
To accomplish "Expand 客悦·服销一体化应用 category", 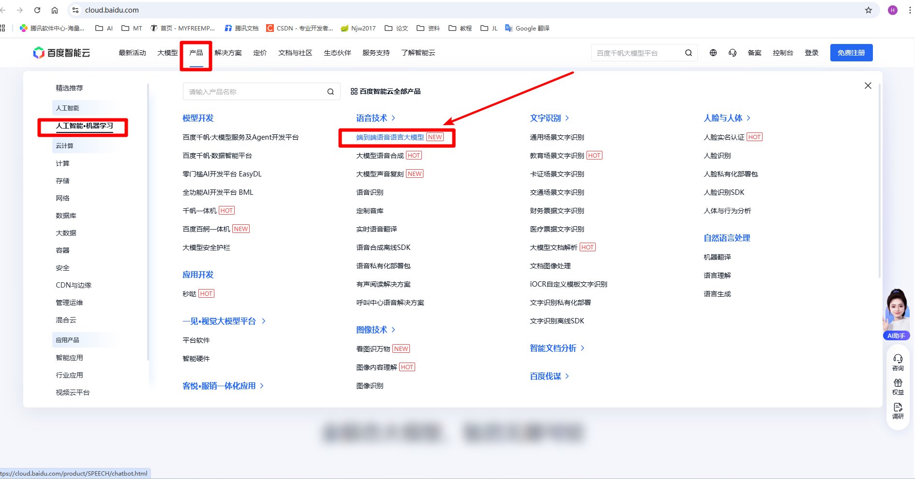I will [223, 386].
